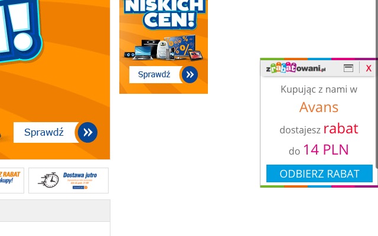Close the zrabatowani.pl popup with X
The width and height of the screenshot is (378, 236).
point(369,68)
